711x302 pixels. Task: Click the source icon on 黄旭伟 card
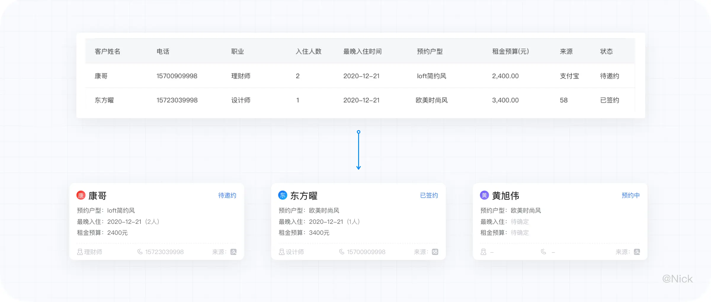637,252
